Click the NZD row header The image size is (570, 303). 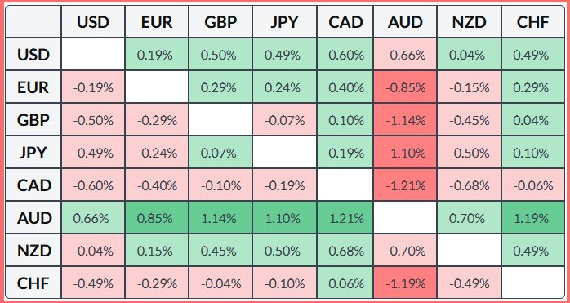33,251
